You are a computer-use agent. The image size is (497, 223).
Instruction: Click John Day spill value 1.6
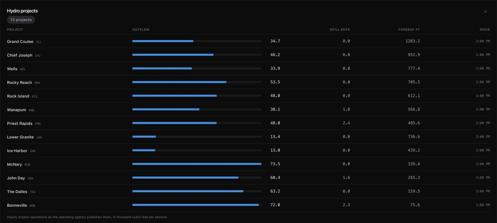[346, 178]
